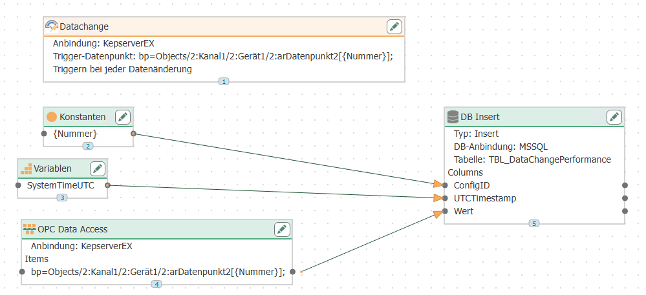Select the number 4 badge below OPC Data Access

(156, 284)
